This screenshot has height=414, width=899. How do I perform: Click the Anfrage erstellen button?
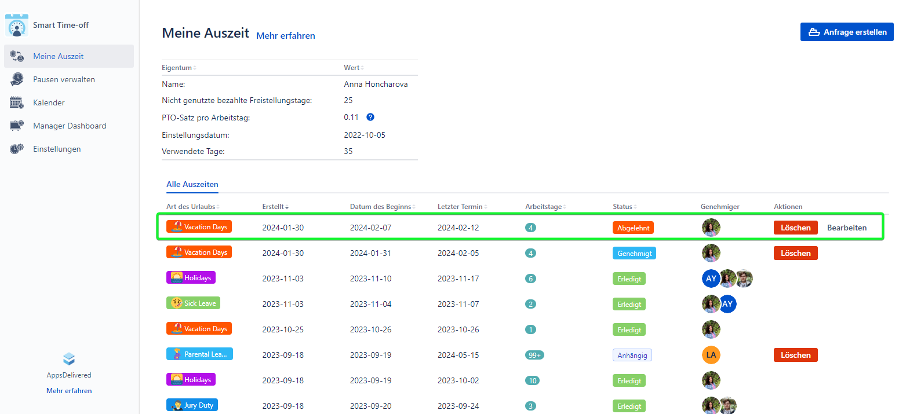tap(847, 32)
